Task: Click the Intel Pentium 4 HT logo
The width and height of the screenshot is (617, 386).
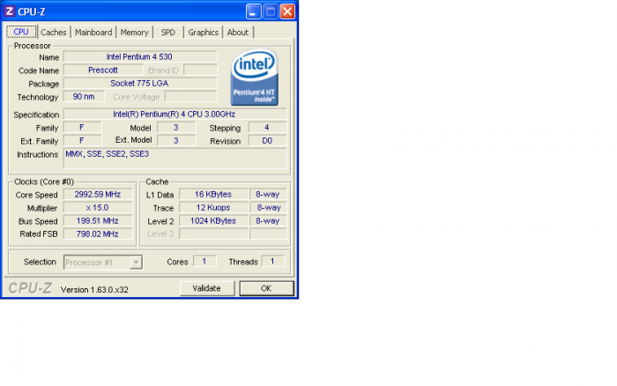Action: click(x=255, y=78)
